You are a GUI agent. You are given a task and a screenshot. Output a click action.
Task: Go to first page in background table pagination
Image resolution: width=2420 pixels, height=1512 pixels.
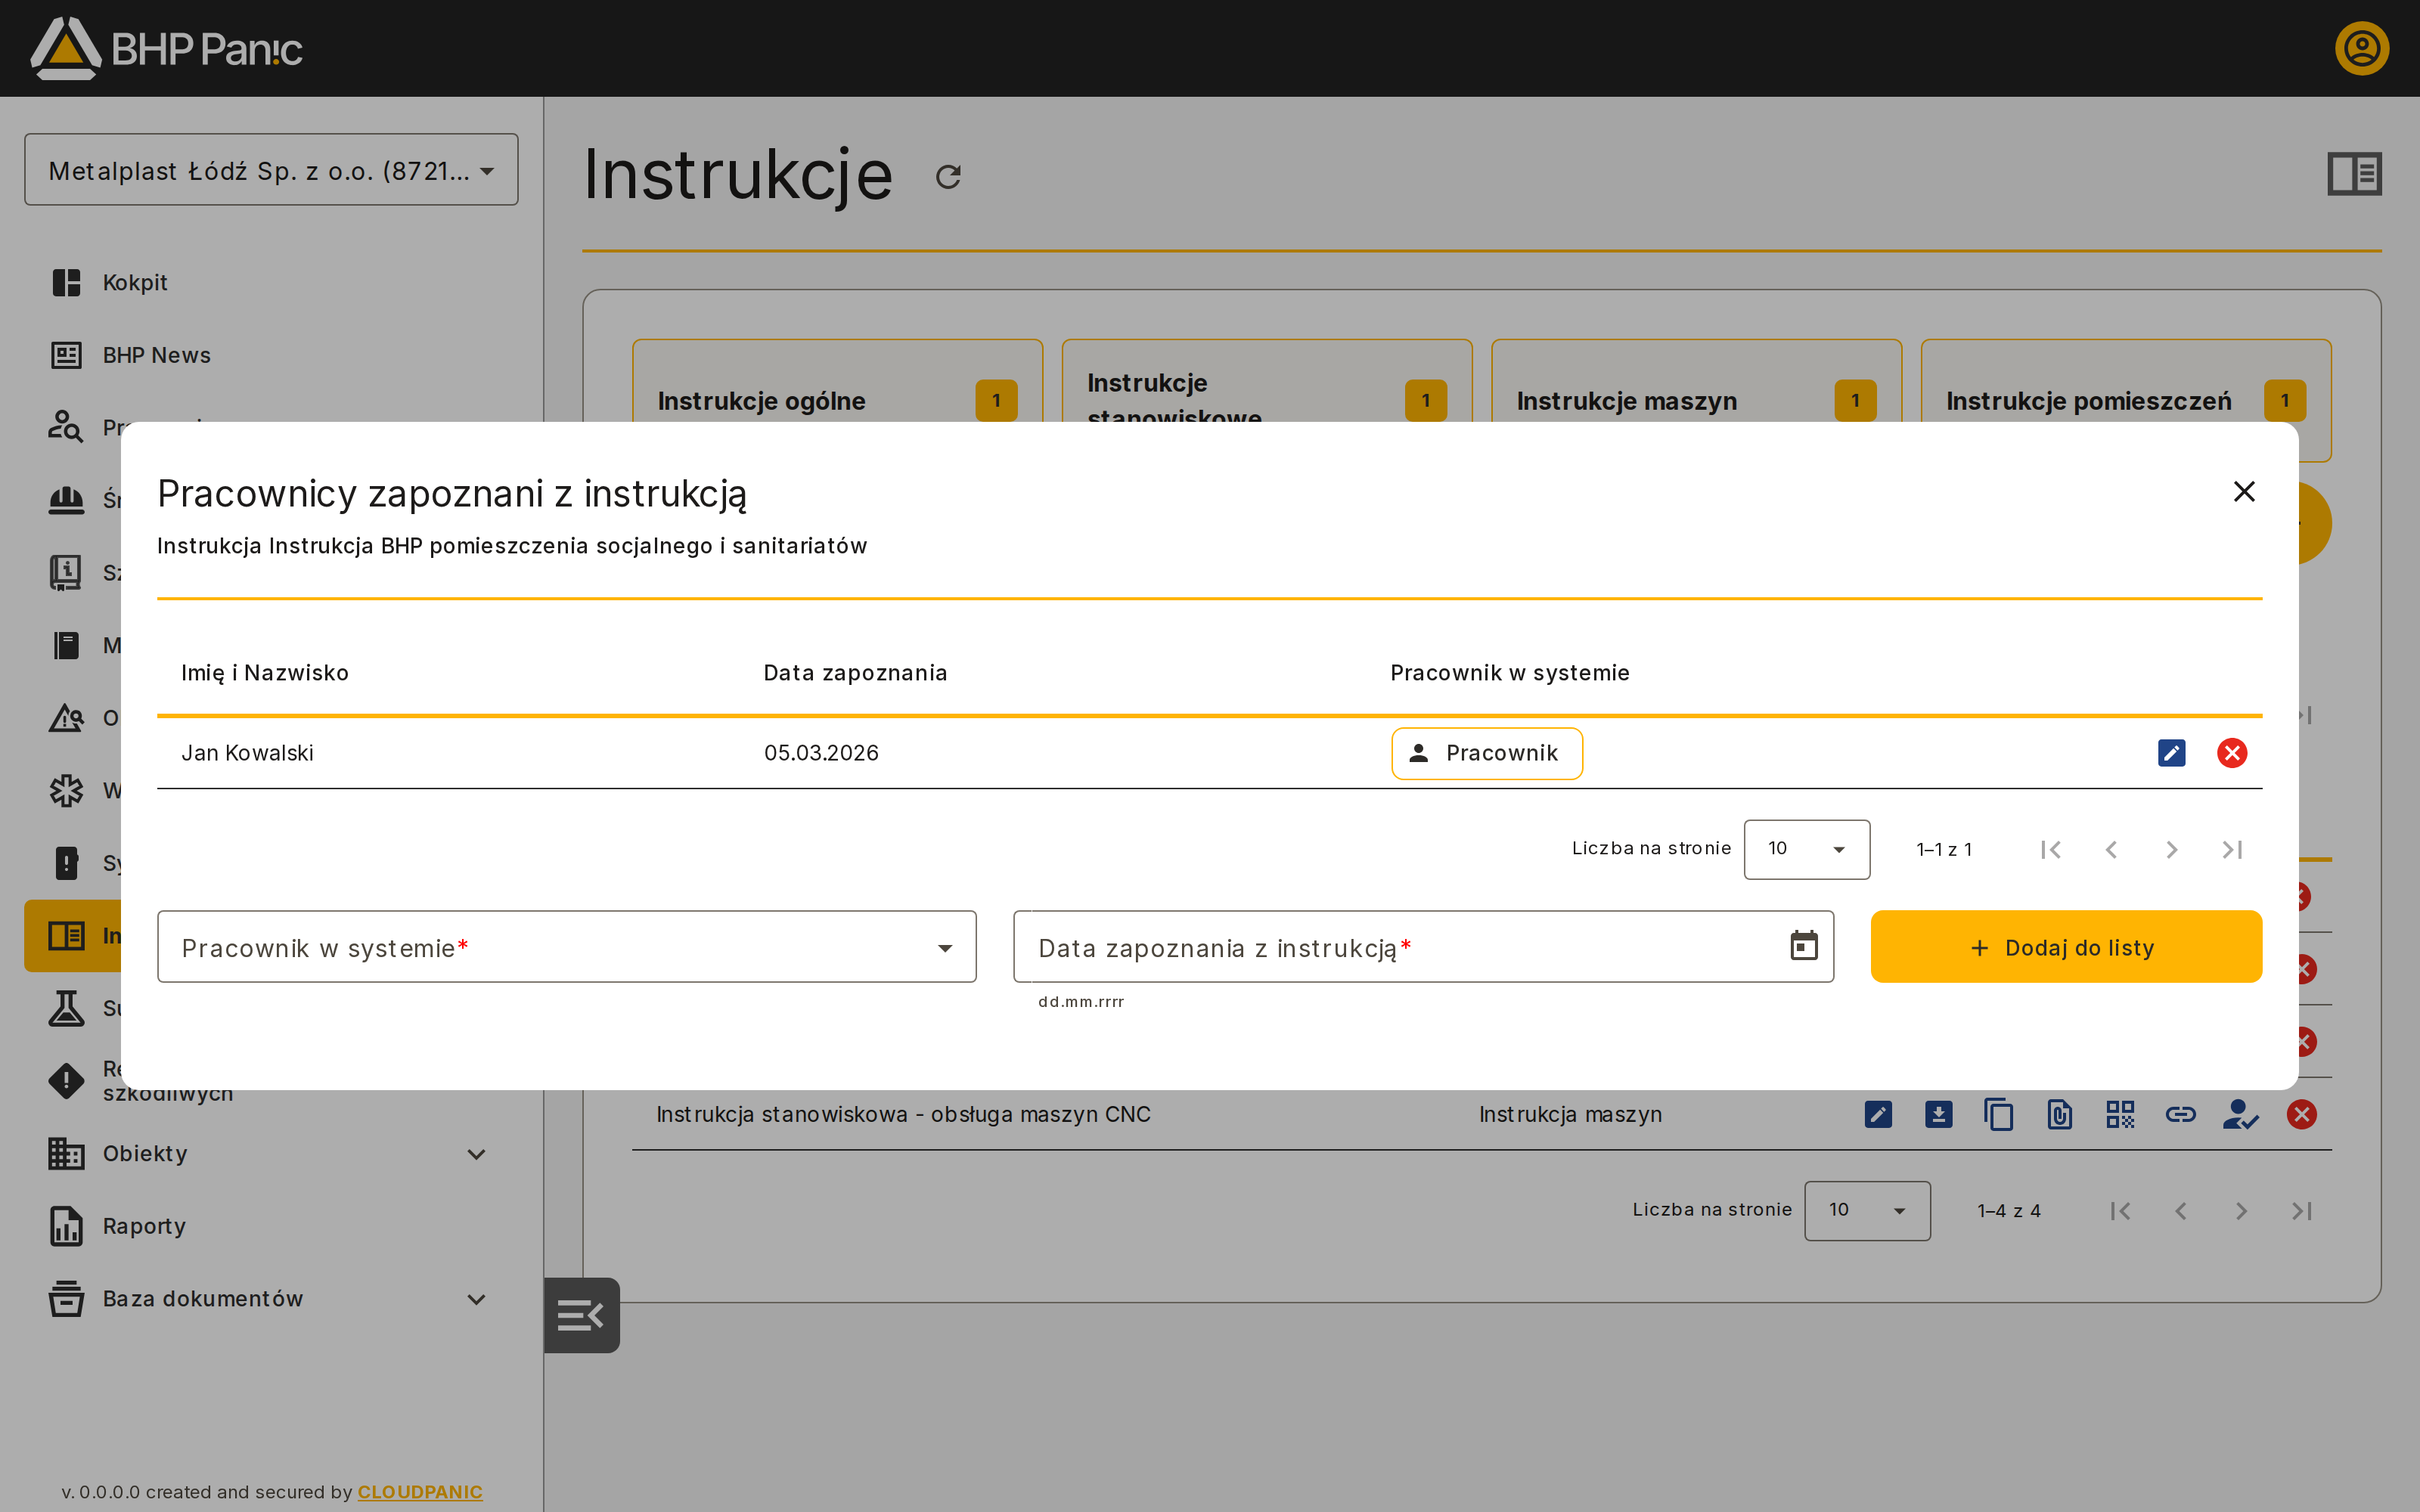point(2120,1211)
